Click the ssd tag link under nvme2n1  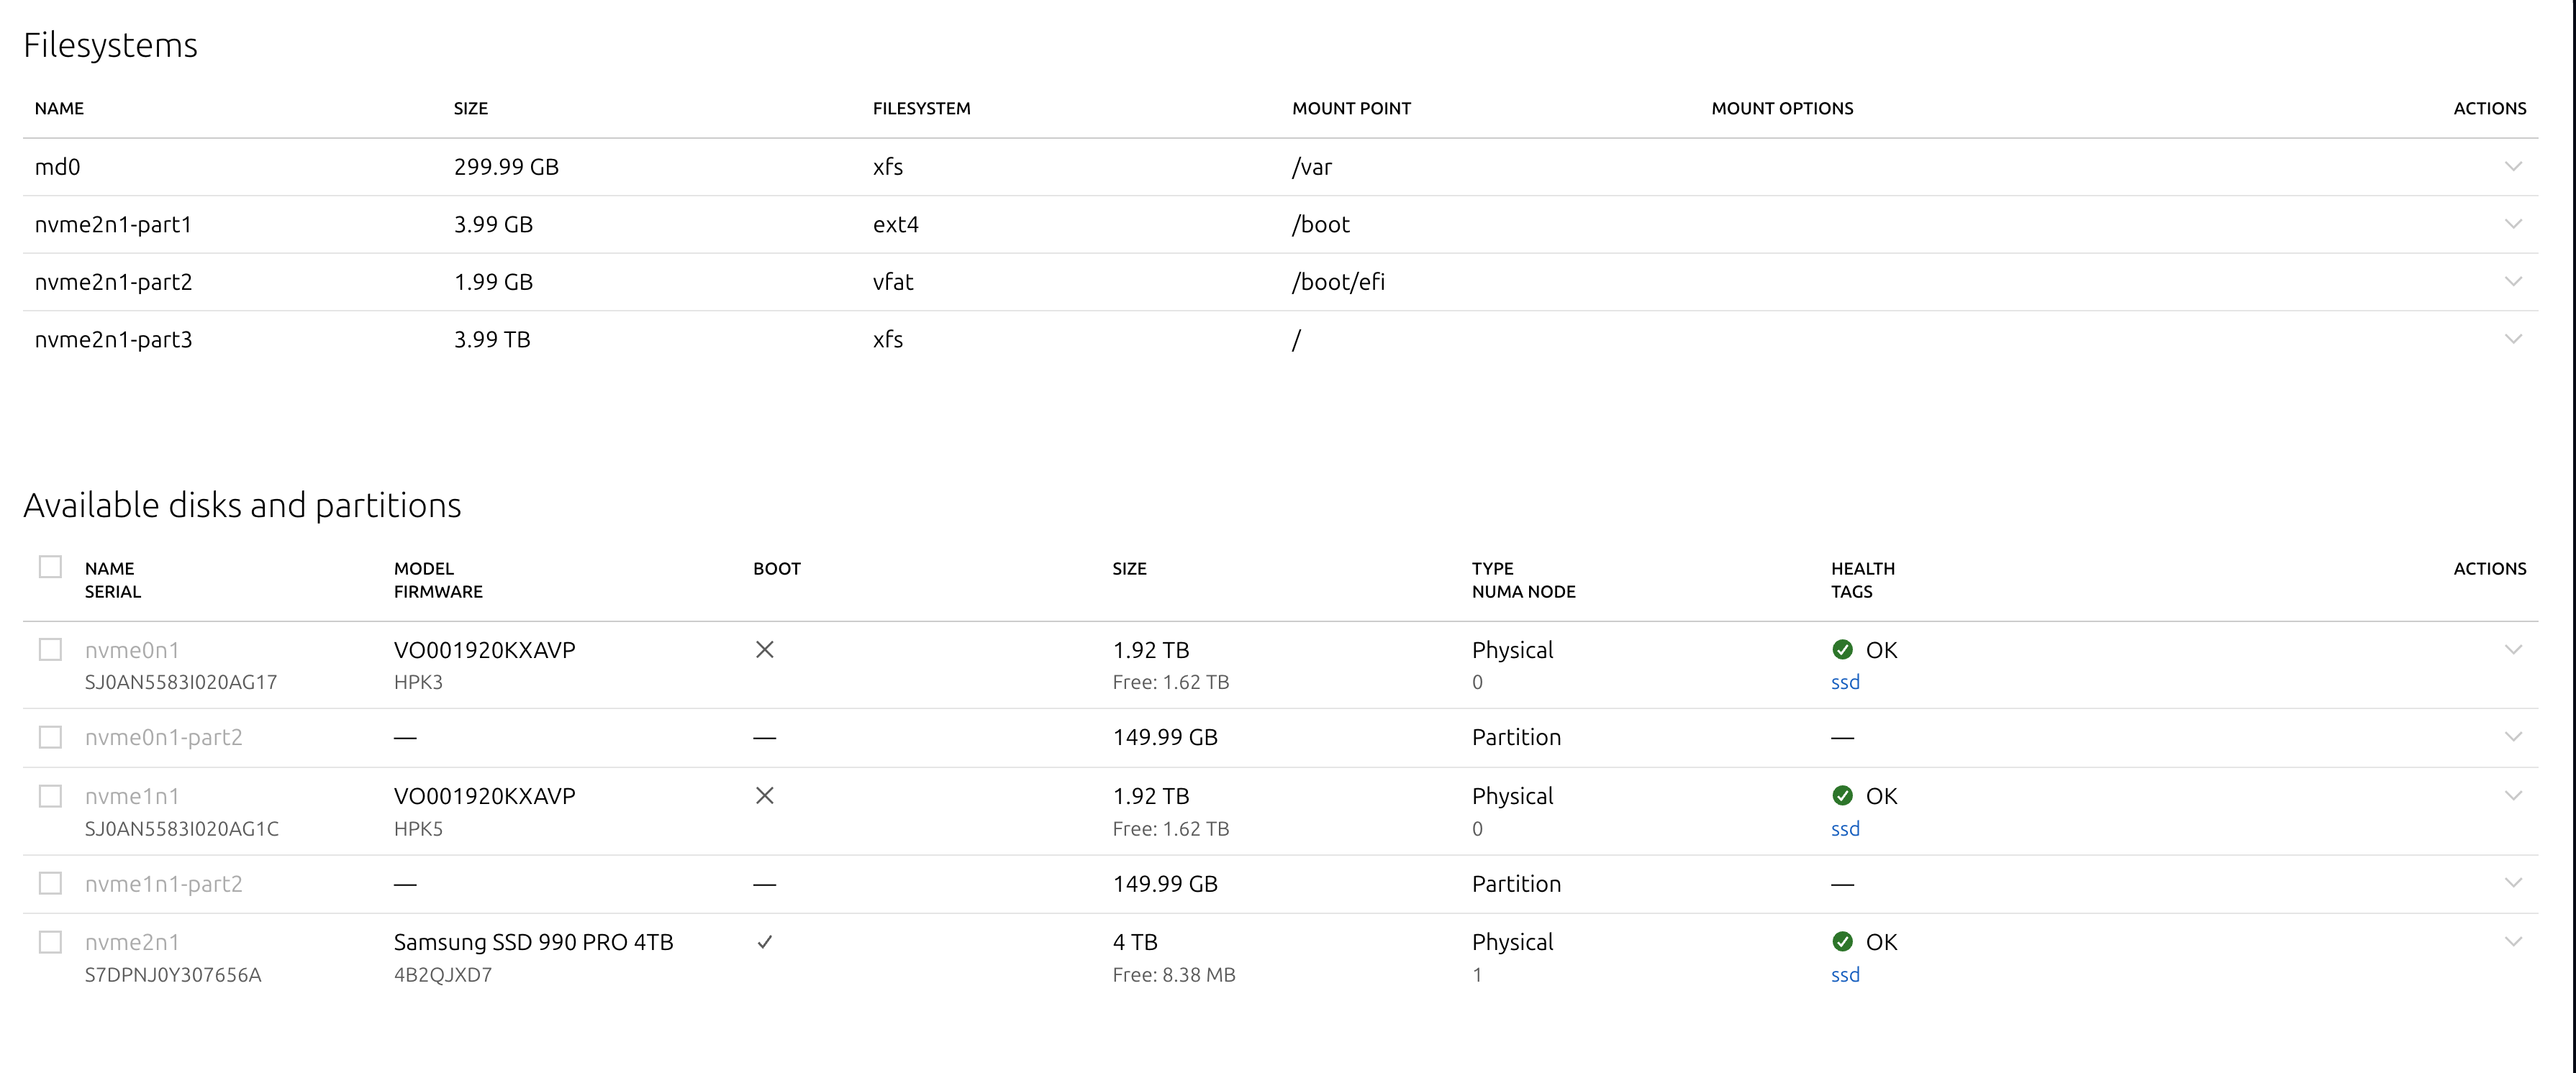[1845, 975]
